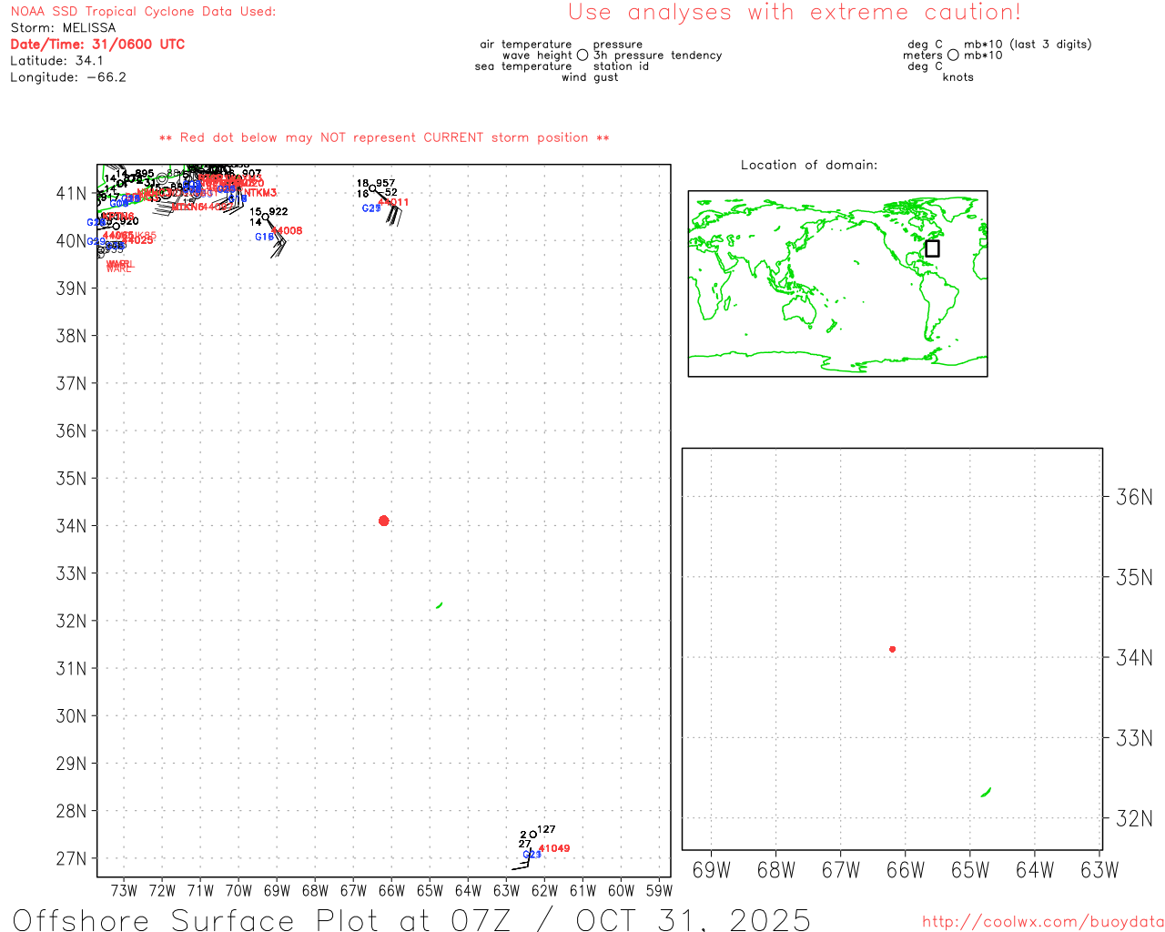This screenshot has width=1165, height=932.
Task: Click the station model legend circle near 'wave height'
Action: coord(582,56)
